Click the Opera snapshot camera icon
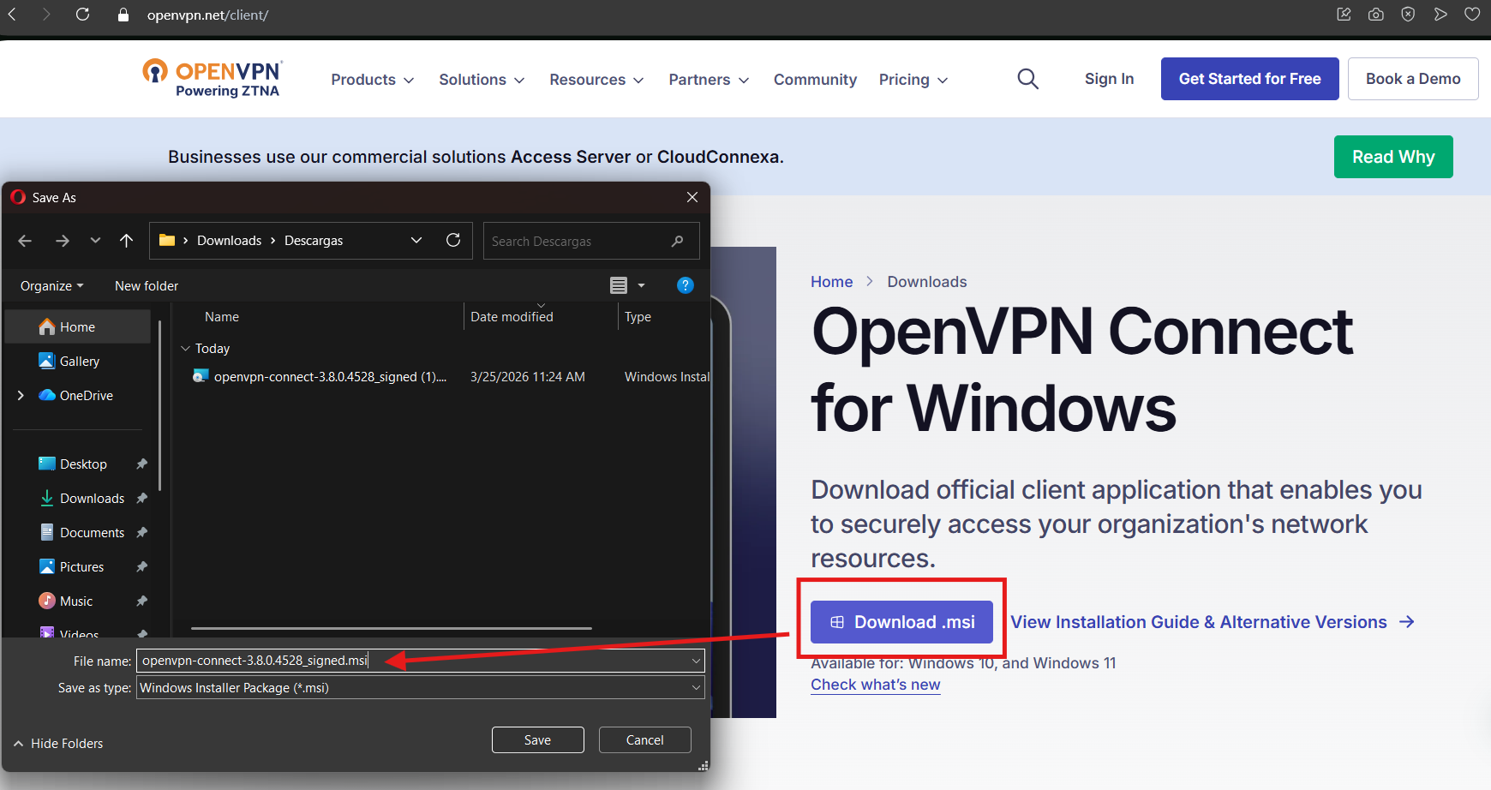This screenshot has width=1491, height=790. tap(1375, 15)
